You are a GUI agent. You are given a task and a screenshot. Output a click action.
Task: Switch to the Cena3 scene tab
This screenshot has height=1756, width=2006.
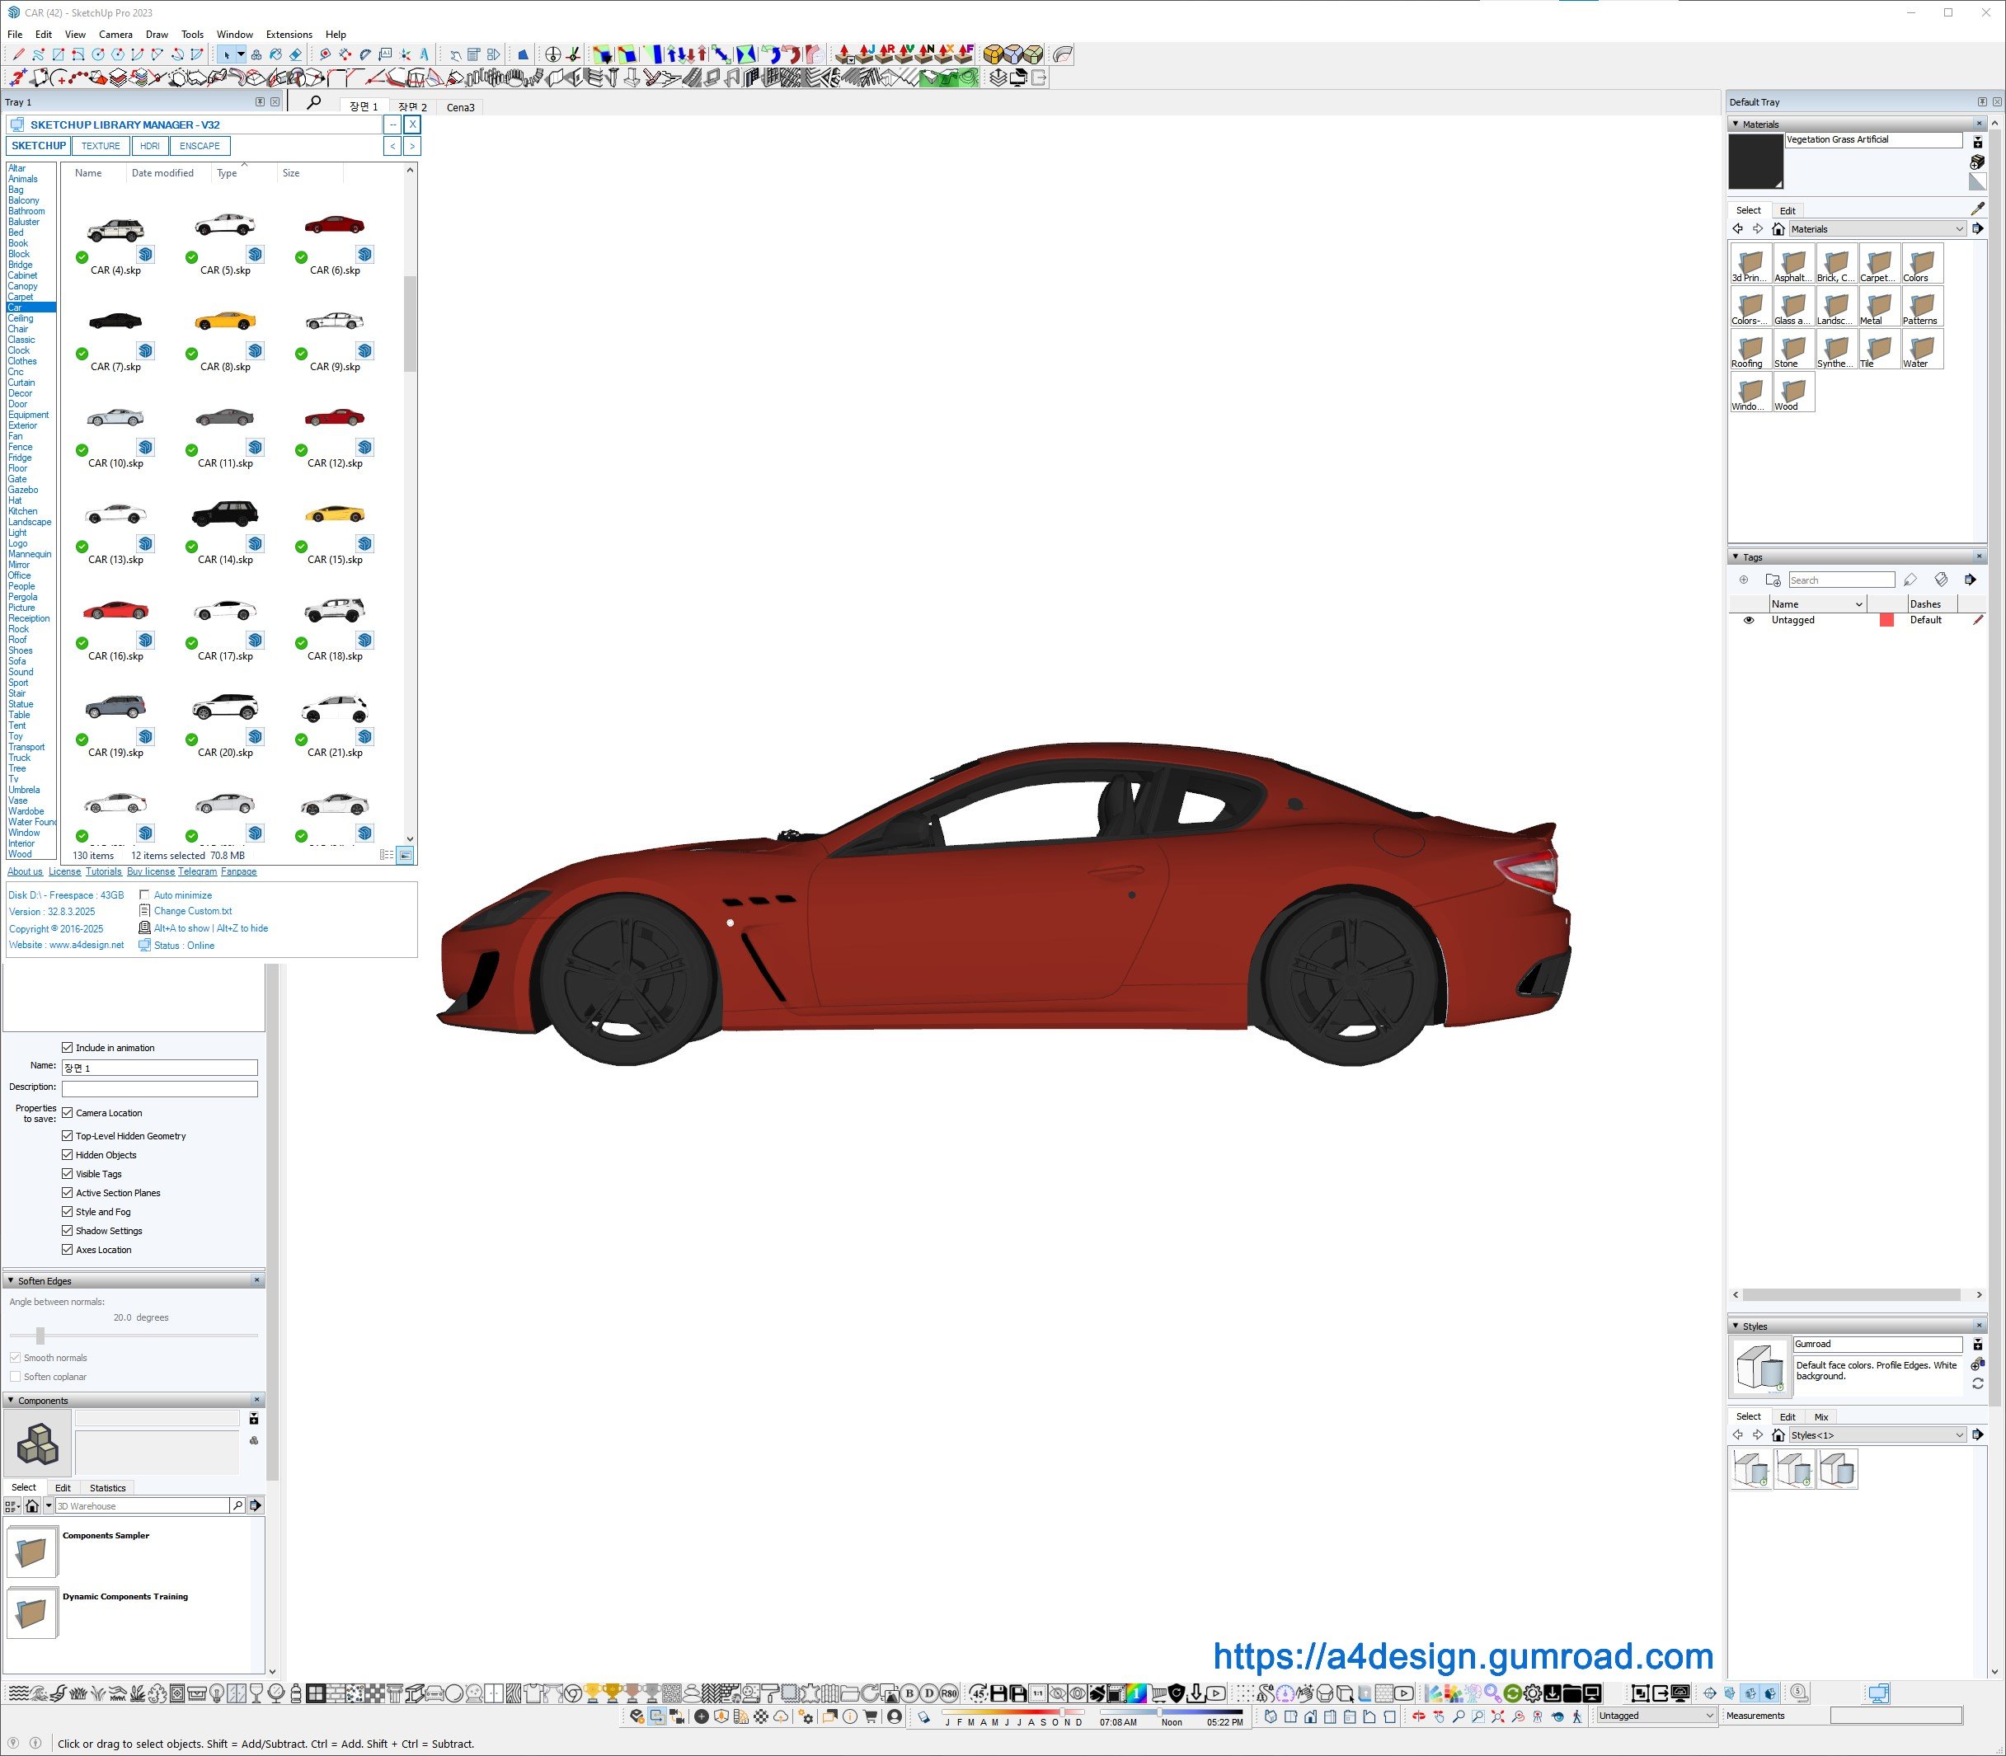461,108
